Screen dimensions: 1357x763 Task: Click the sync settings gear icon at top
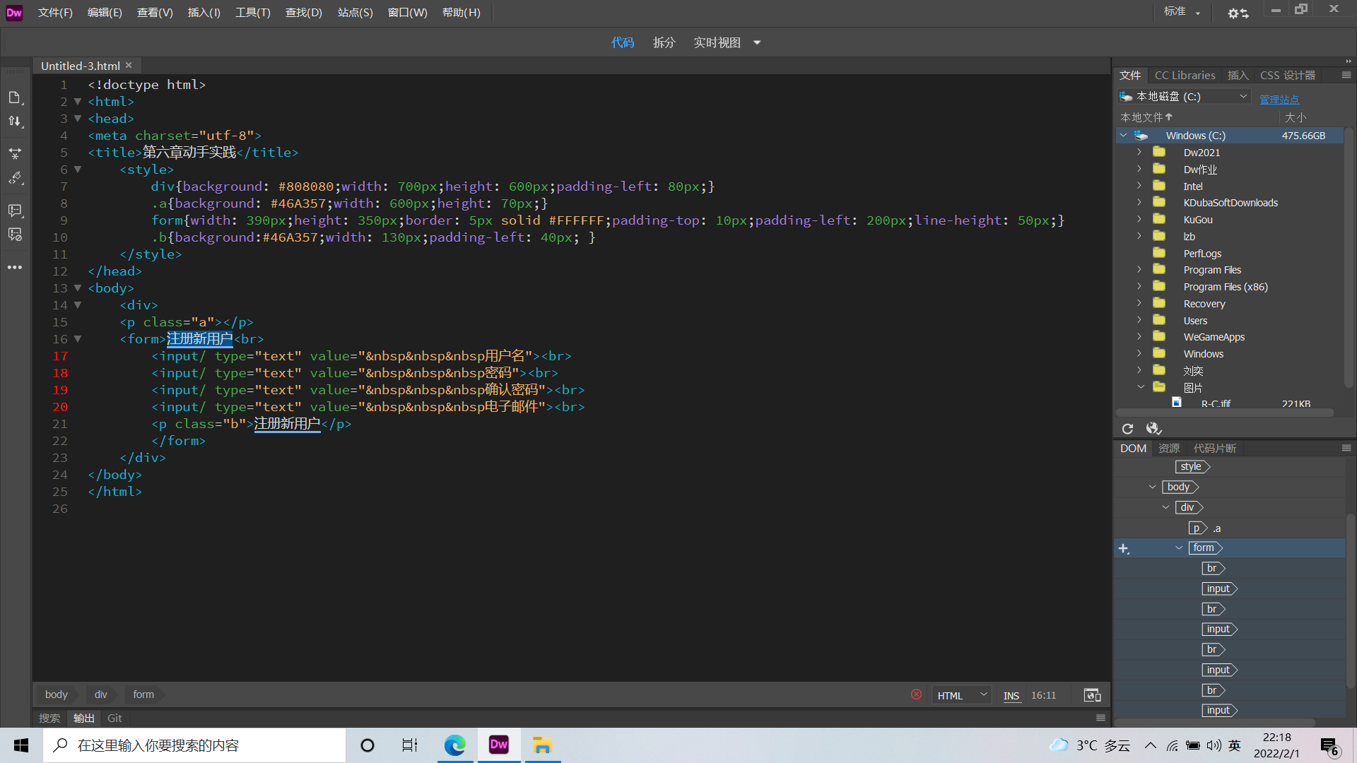(x=1238, y=13)
